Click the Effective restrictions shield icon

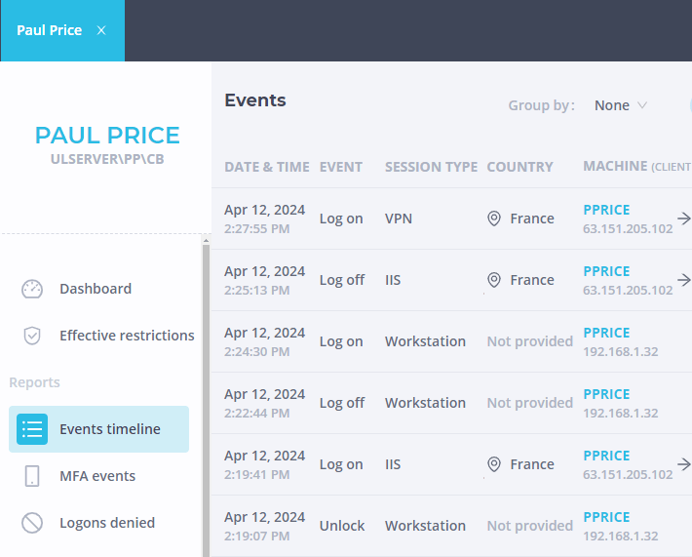pyautogui.click(x=32, y=336)
